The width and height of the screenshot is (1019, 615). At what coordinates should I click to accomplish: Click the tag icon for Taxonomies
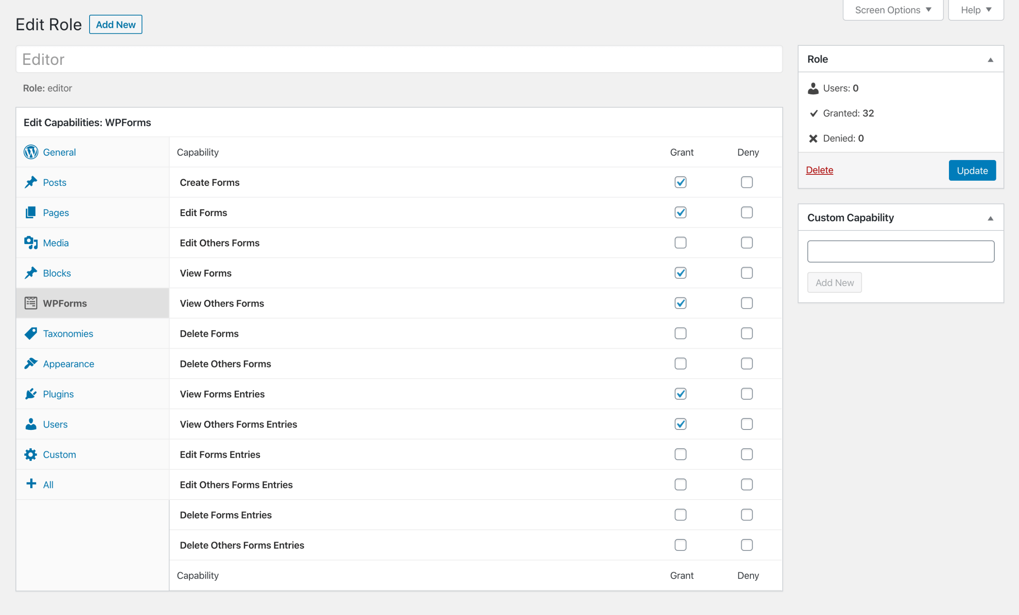[x=31, y=333]
